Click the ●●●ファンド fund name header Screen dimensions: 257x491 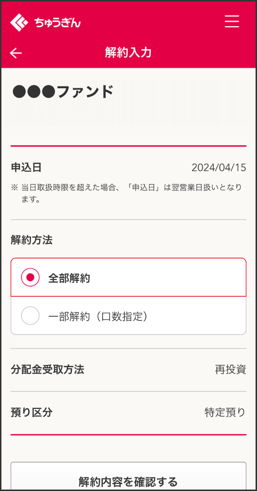point(63,92)
